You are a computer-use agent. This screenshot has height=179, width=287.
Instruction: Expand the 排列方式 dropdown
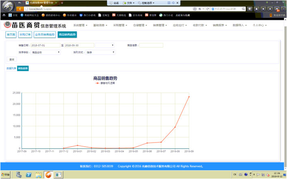point(100,52)
